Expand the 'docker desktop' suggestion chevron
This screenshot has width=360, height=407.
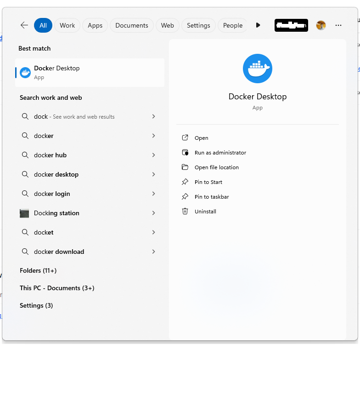153,174
